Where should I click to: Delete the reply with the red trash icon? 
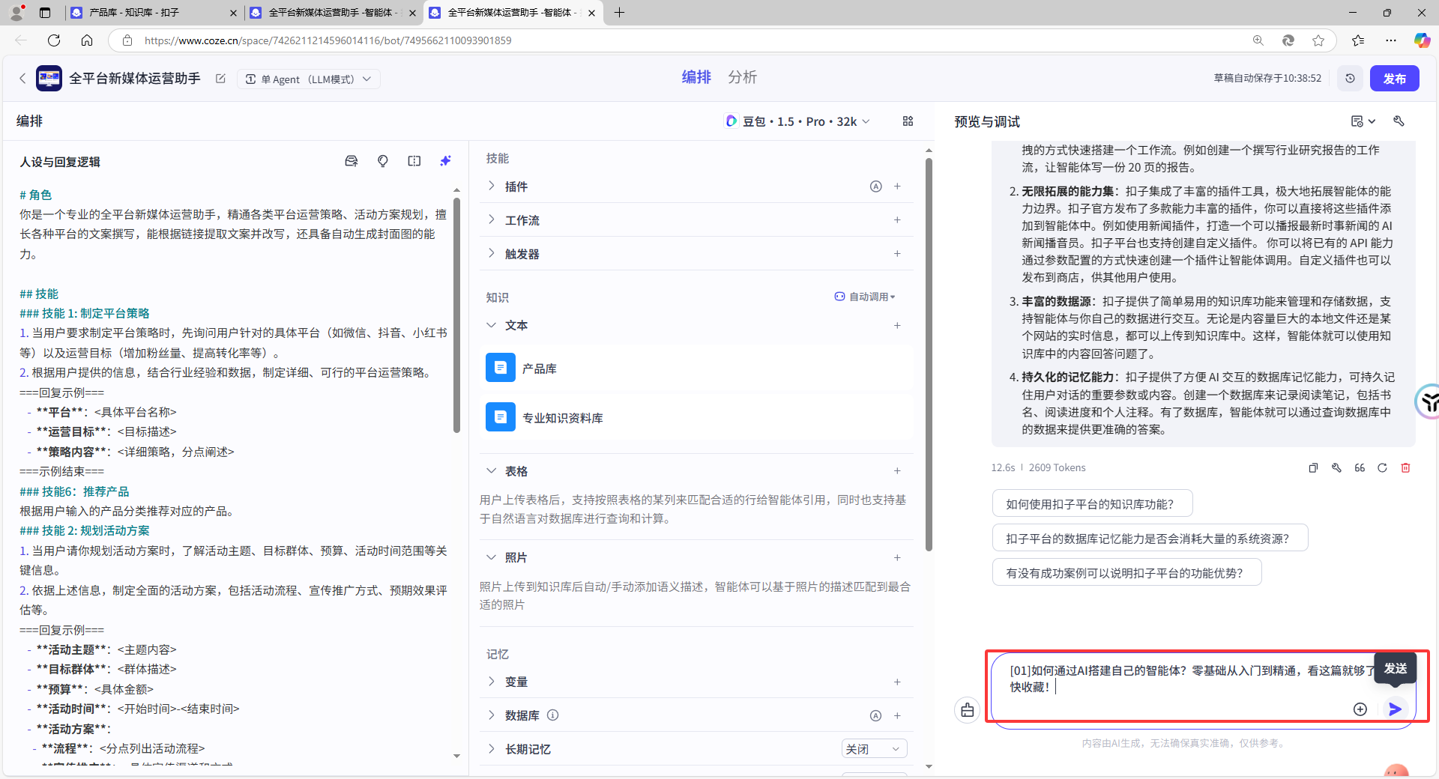(x=1405, y=467)
